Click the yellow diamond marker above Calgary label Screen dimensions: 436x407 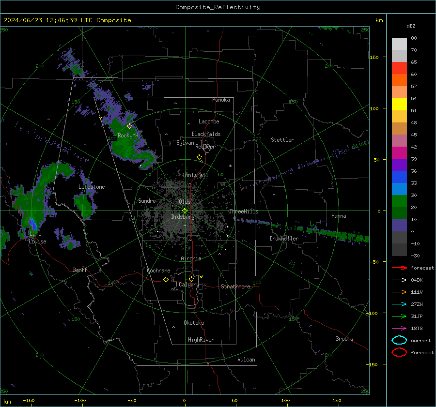tap(191, 279)
